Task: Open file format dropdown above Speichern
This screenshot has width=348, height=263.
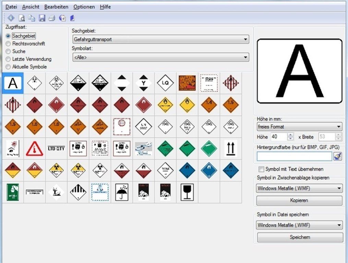Action: click(x=299, y=225)
